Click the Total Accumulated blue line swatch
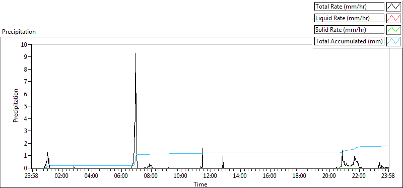The width and height of the screenshot is (403, 188). click(394, 41)
